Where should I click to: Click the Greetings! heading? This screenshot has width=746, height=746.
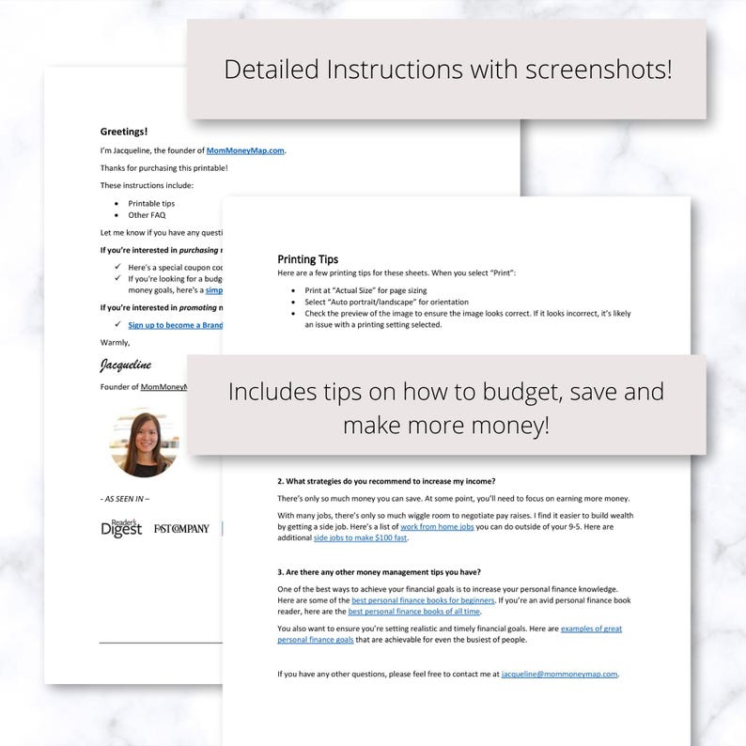point(124,132)
